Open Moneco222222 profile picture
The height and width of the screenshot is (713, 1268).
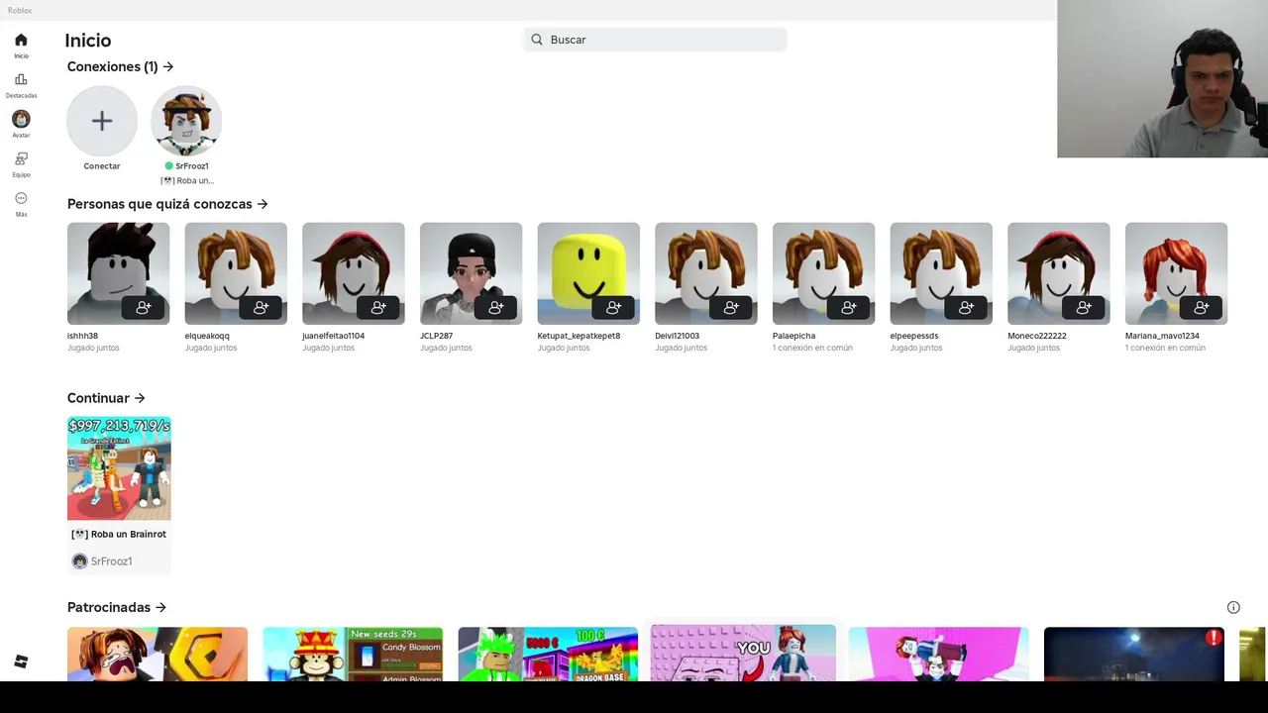pyautogui.click(x=1059, y=273)
